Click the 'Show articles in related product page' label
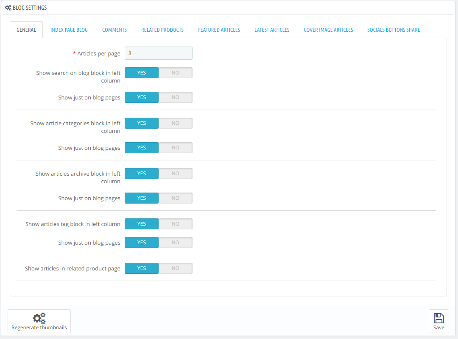This screenshot has height=339, width=458. [73, 269]
